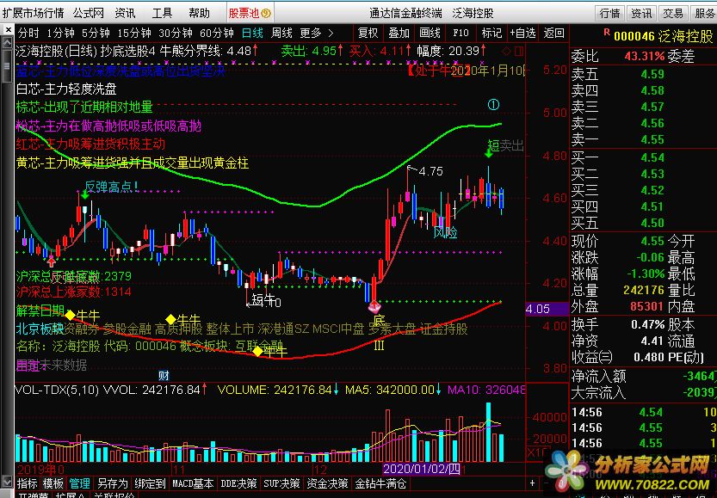Click the 返回 button
The image size is (717, 498).
[553, 33]
